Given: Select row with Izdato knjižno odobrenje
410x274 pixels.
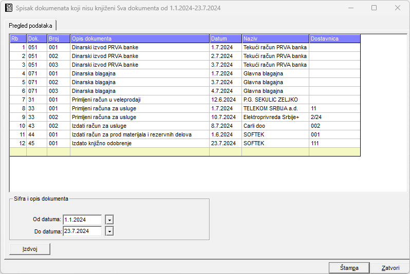Looking at the screenshot, I should tap(139, 143).
